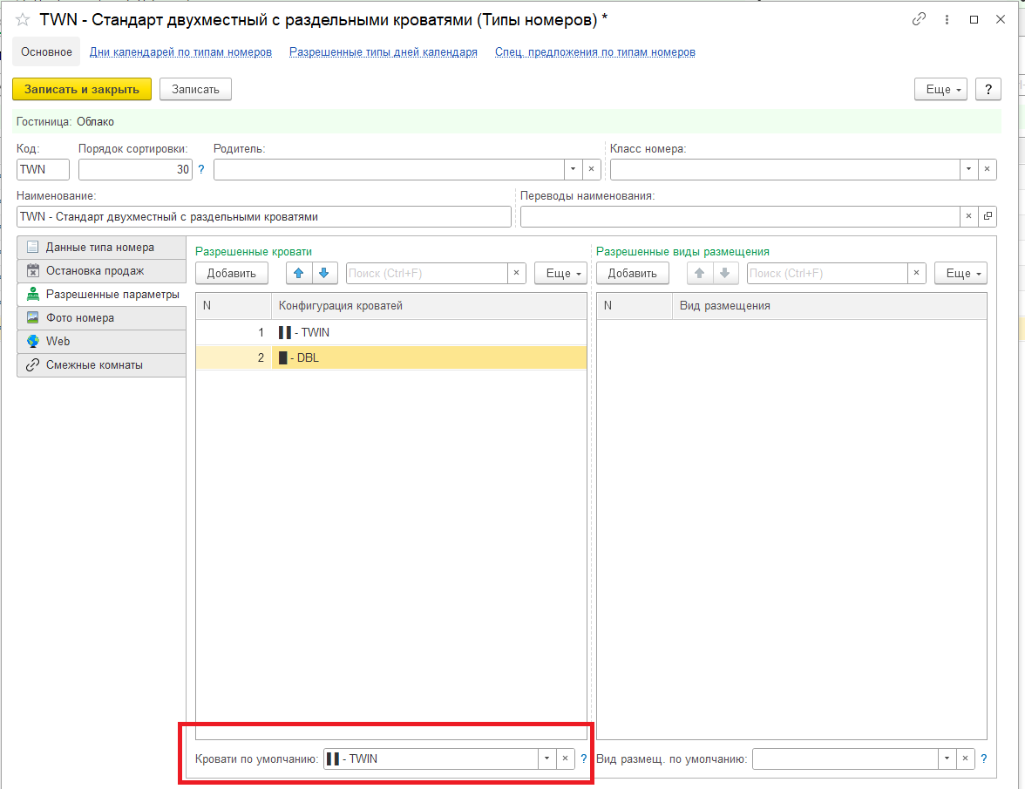Image resolution: width=1025 pixels, height=789 pixels.
Task: Expand the Класс номера dropdown
Action: click(x=968, y=169)
